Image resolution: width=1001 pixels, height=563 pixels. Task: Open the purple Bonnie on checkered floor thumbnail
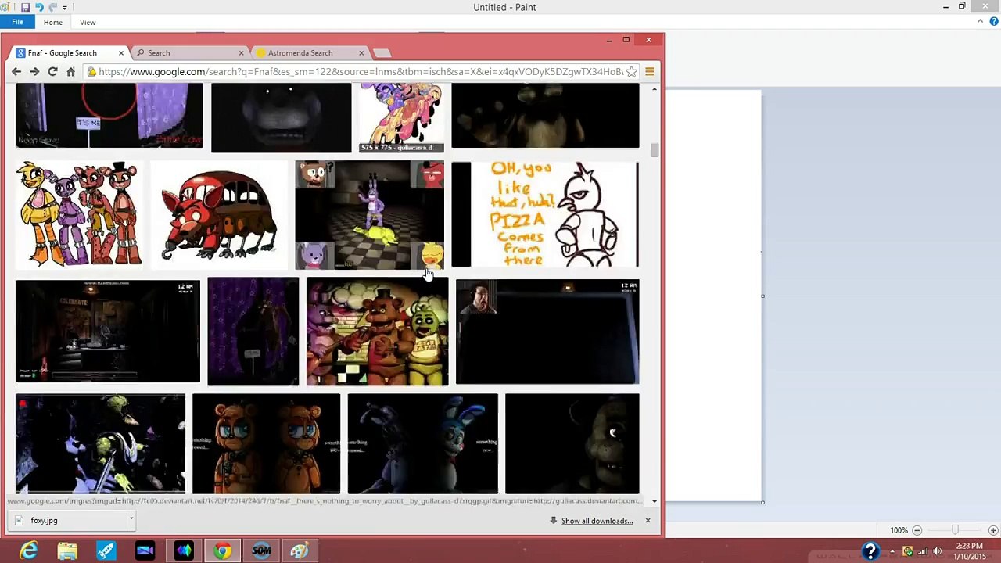pos(369,214)
